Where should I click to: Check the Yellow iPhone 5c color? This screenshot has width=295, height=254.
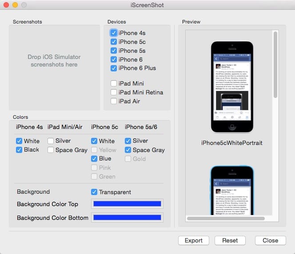point(94,150)
